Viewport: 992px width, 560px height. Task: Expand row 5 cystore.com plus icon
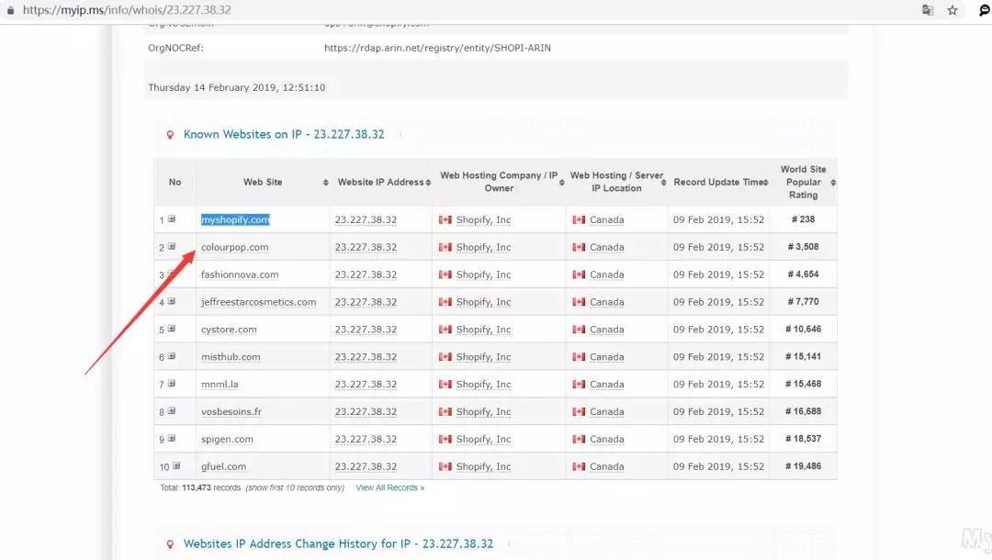pos(172,329)
